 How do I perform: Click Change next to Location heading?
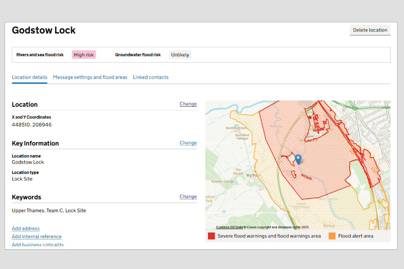click(x=188, y=104)
